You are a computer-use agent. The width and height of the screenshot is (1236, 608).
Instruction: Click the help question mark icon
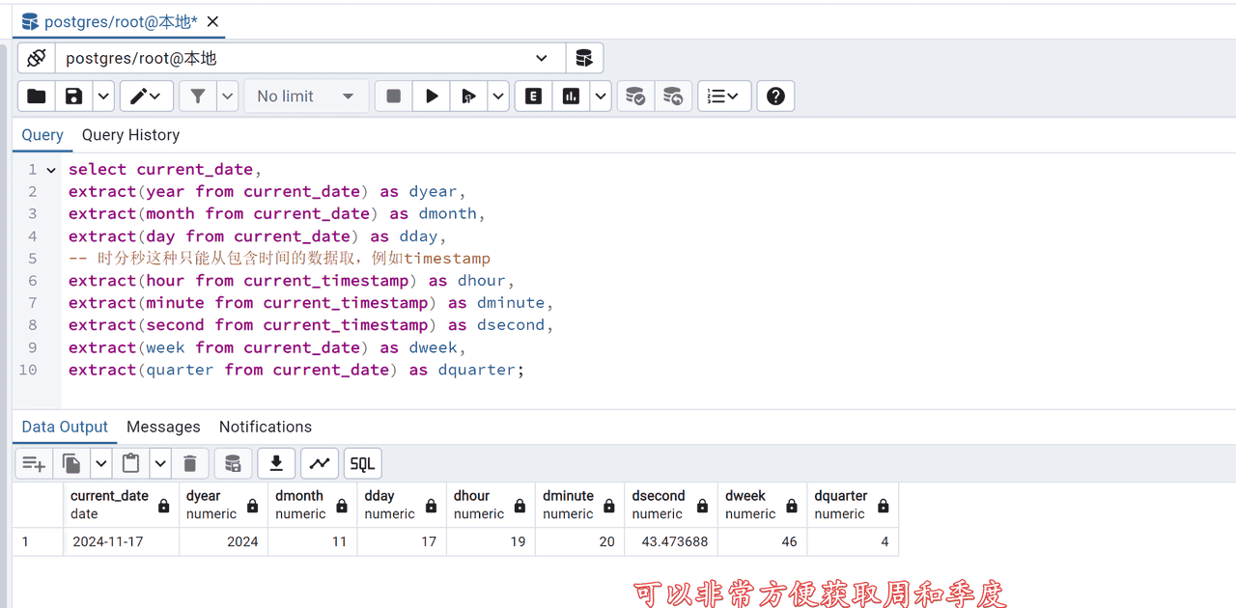point(775,97)
